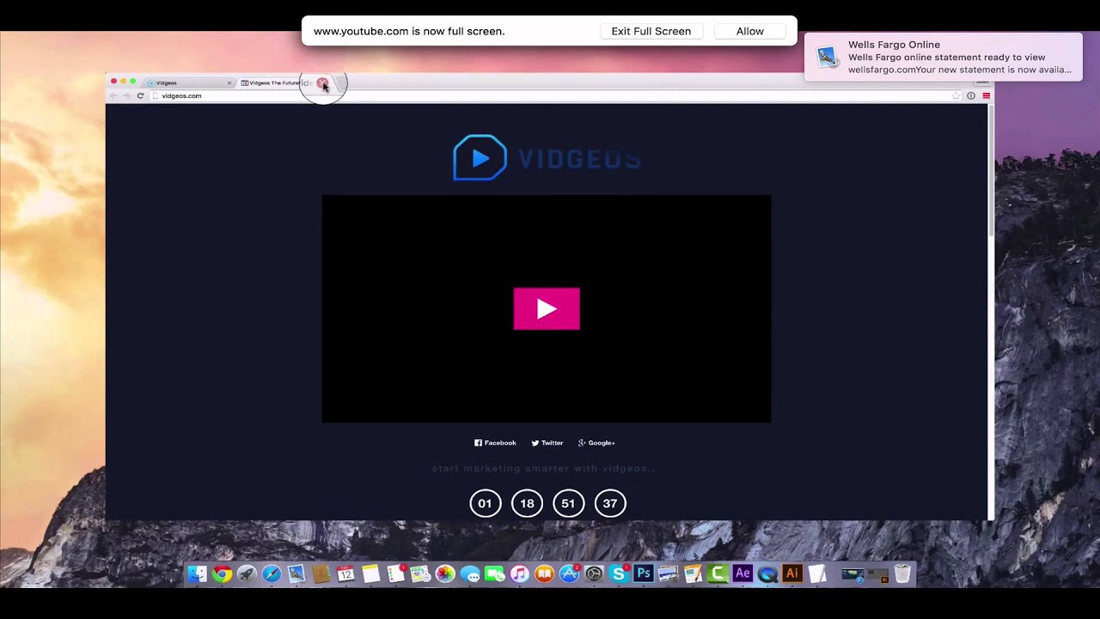This screenshot has width=1100, height=619.
Task: Open Finder from the dock
Action: [x=198, y=574]
